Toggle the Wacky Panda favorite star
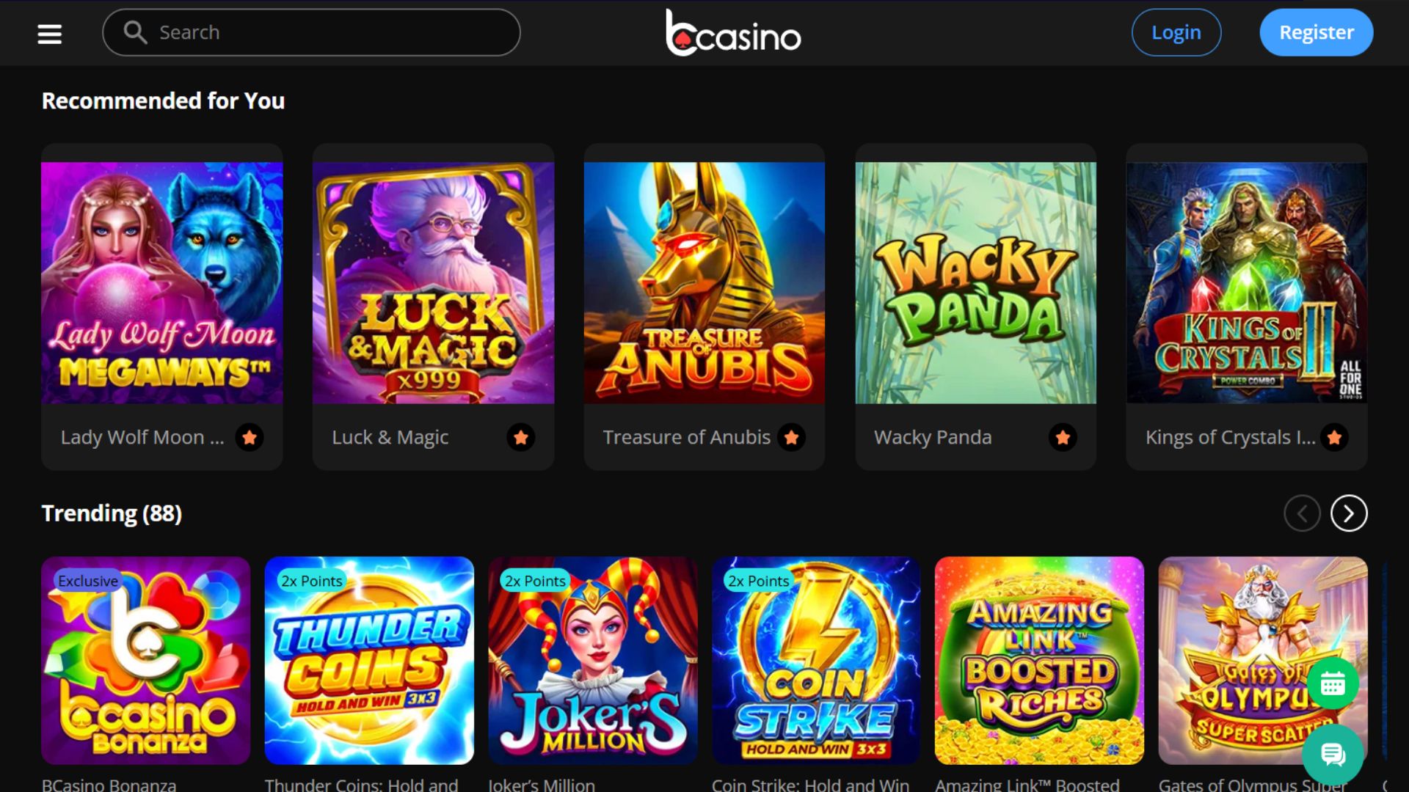Image resolution: width=1409 pixels, height=792 pixels. click(x=1063, y=438)
